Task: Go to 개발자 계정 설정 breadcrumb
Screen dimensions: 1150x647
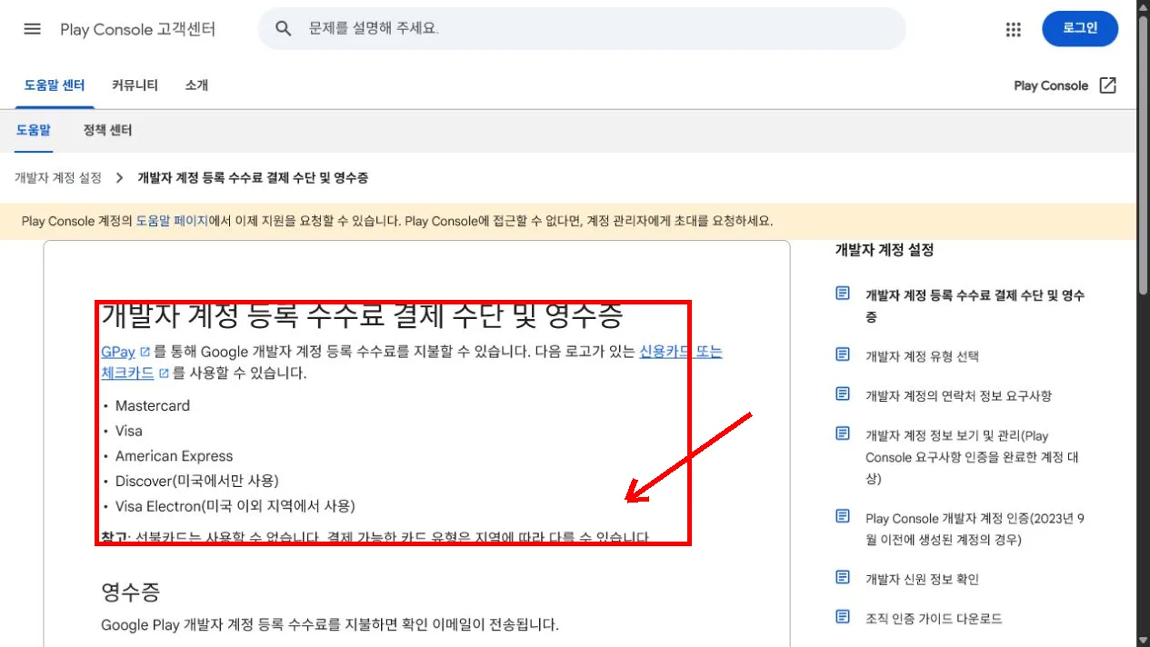Action: pos(58,178)
